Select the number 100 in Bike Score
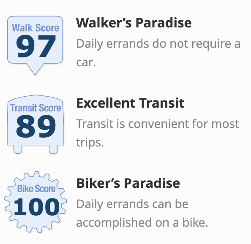 pos(36,207)
